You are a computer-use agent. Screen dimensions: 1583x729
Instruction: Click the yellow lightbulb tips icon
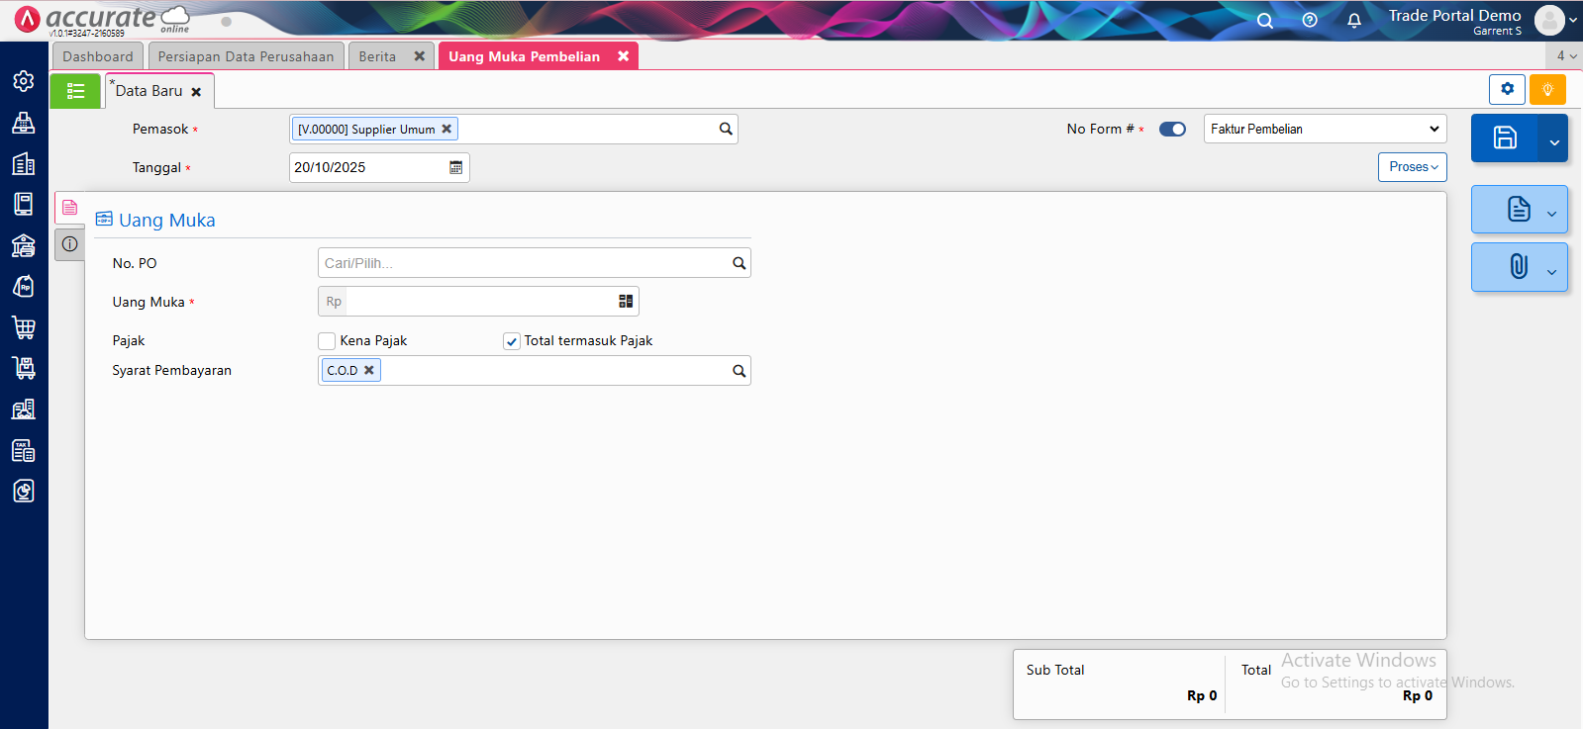click(x=1546, y=89)
